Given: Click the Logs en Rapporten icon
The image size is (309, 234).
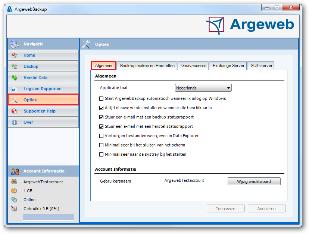Looking at the screenshot, I should [15, 89].
